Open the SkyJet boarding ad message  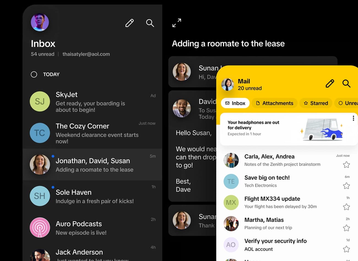click(x=91, y=102)
